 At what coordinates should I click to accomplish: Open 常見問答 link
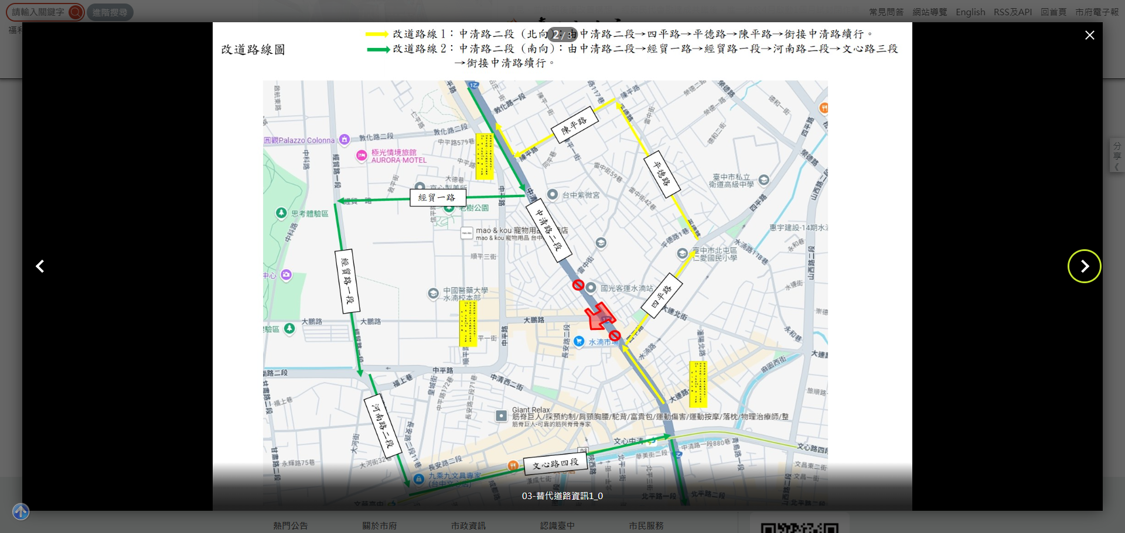(886, 12)
